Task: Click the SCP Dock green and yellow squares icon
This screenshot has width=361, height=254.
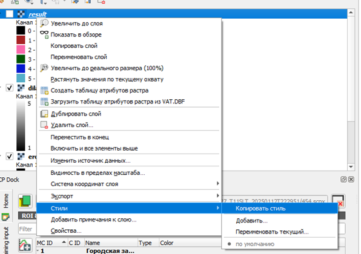Action: pyautogui.click(x=25, y=201)
